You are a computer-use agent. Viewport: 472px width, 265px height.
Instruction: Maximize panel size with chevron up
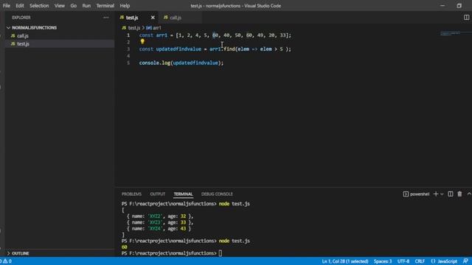469,194
